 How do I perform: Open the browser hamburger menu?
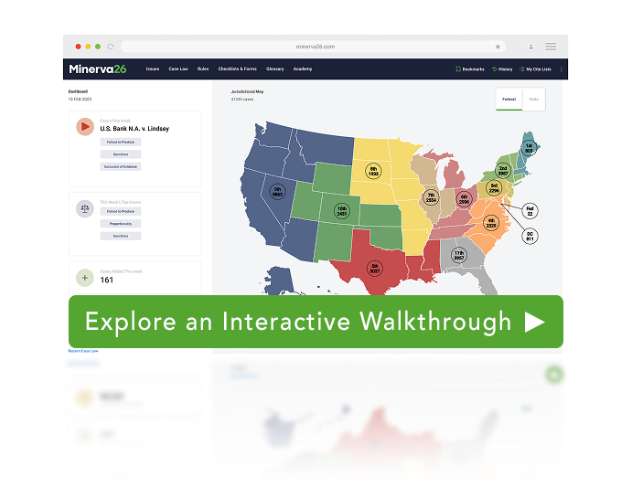coord(551,46)
